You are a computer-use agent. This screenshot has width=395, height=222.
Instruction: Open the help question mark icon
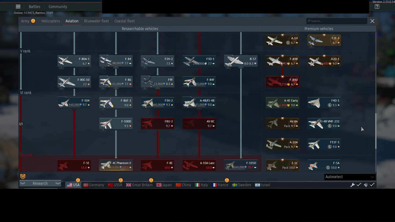pos(377,7)
